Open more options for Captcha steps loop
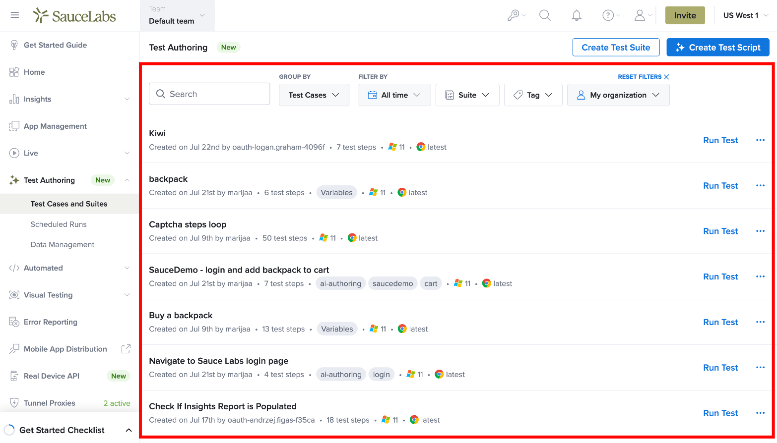777x443 pixels. tap(760, 231)
